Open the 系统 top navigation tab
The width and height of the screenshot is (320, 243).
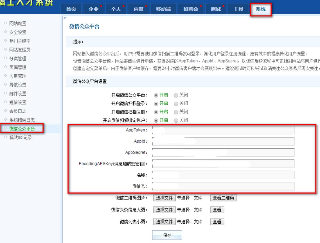pyautogui.click(x=260, y=9)
